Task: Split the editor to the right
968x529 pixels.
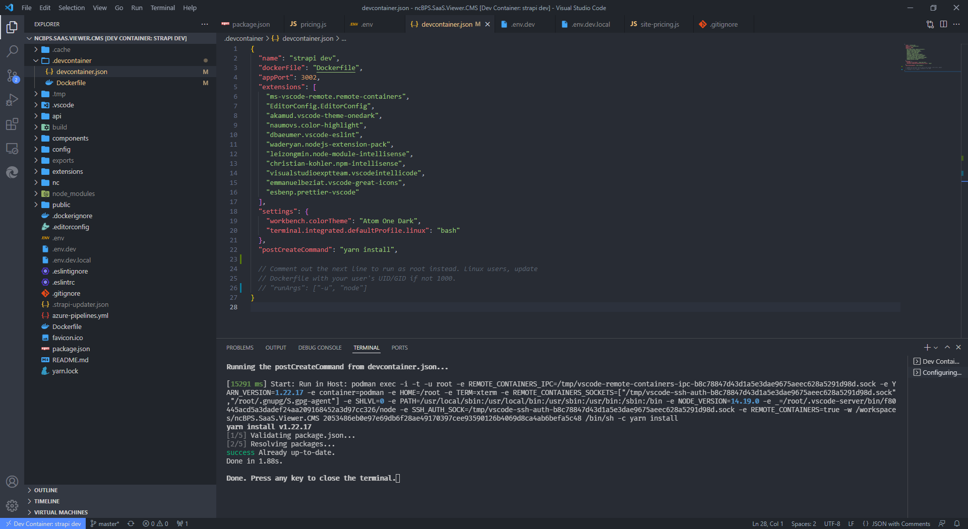Action: click(943, 24)
